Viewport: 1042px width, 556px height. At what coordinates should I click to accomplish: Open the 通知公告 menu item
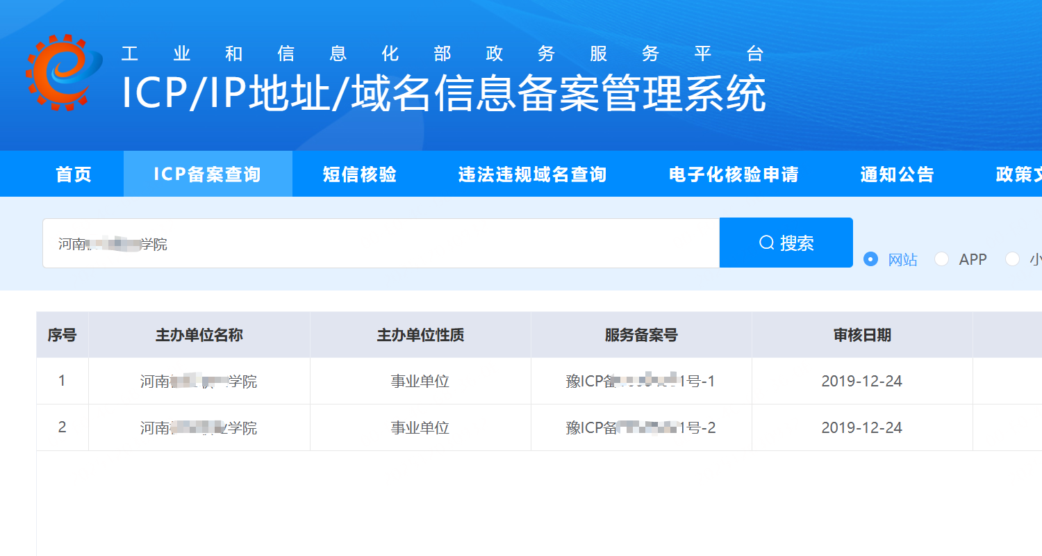tap(897, 174)
